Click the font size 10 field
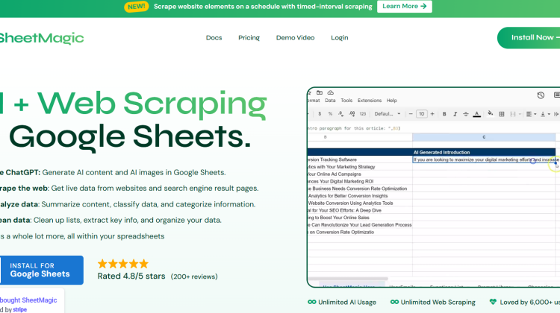Screen dimensions: 560x313 [x=421, y=114]
